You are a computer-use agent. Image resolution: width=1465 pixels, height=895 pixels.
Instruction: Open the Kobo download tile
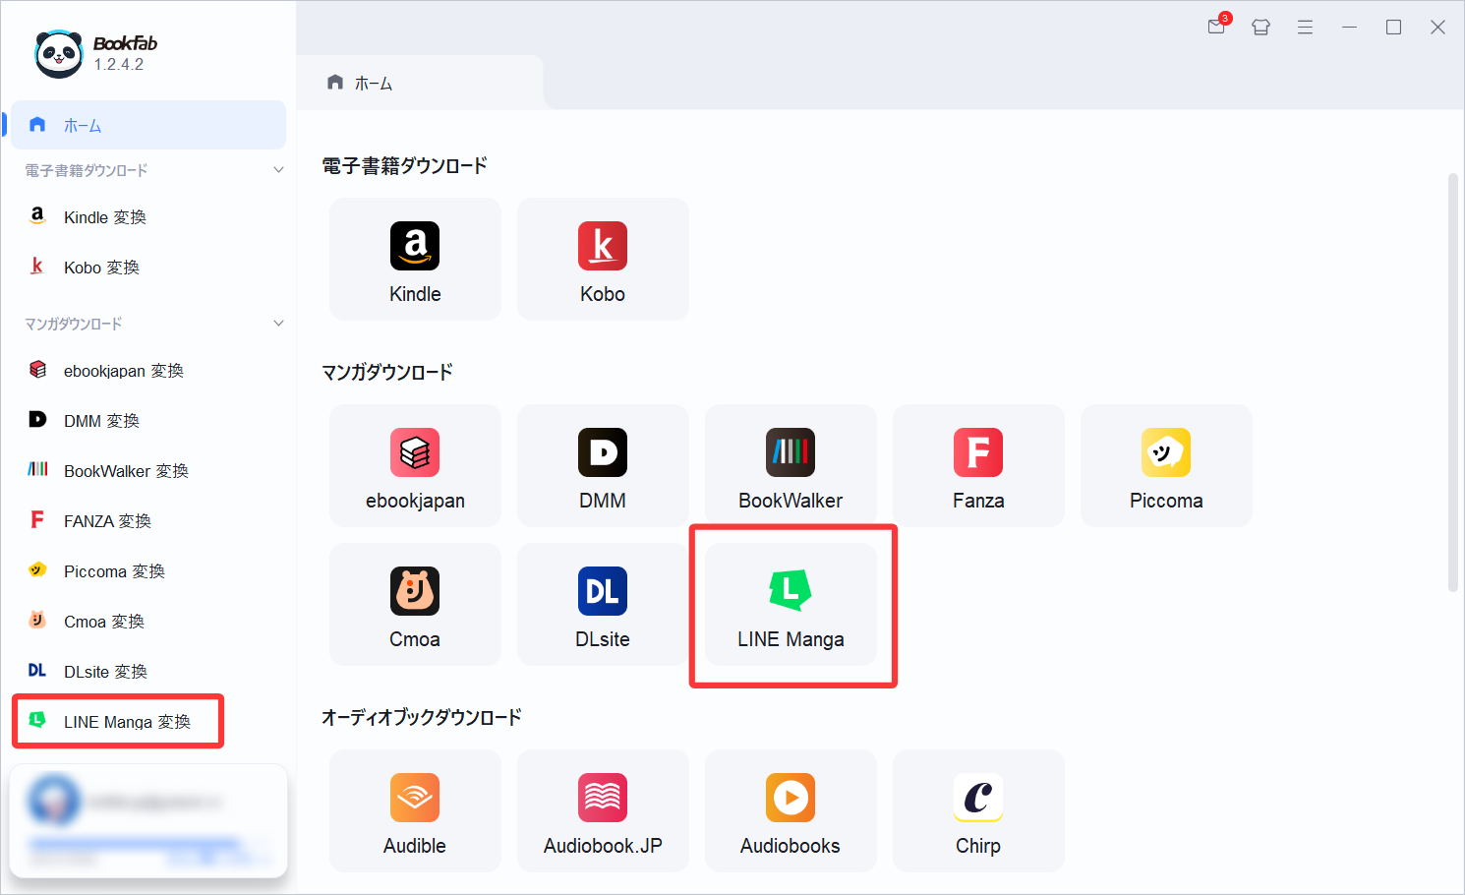pyautogui.click(x=603, y=260)
